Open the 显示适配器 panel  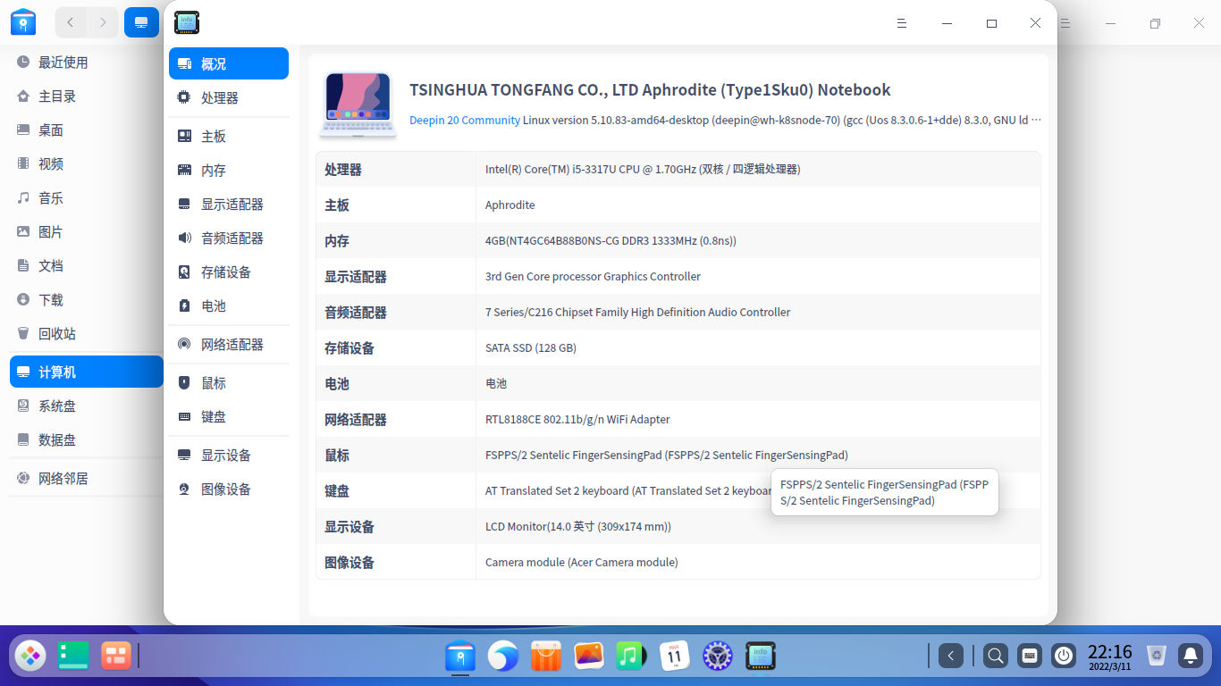(x=231, y=204)
